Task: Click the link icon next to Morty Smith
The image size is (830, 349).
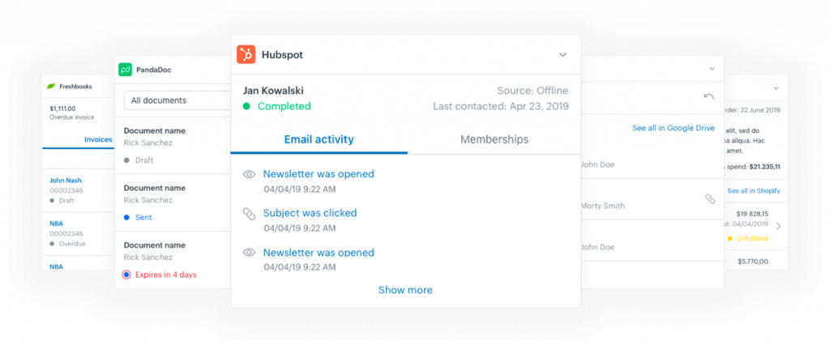Action: point(710,199)
